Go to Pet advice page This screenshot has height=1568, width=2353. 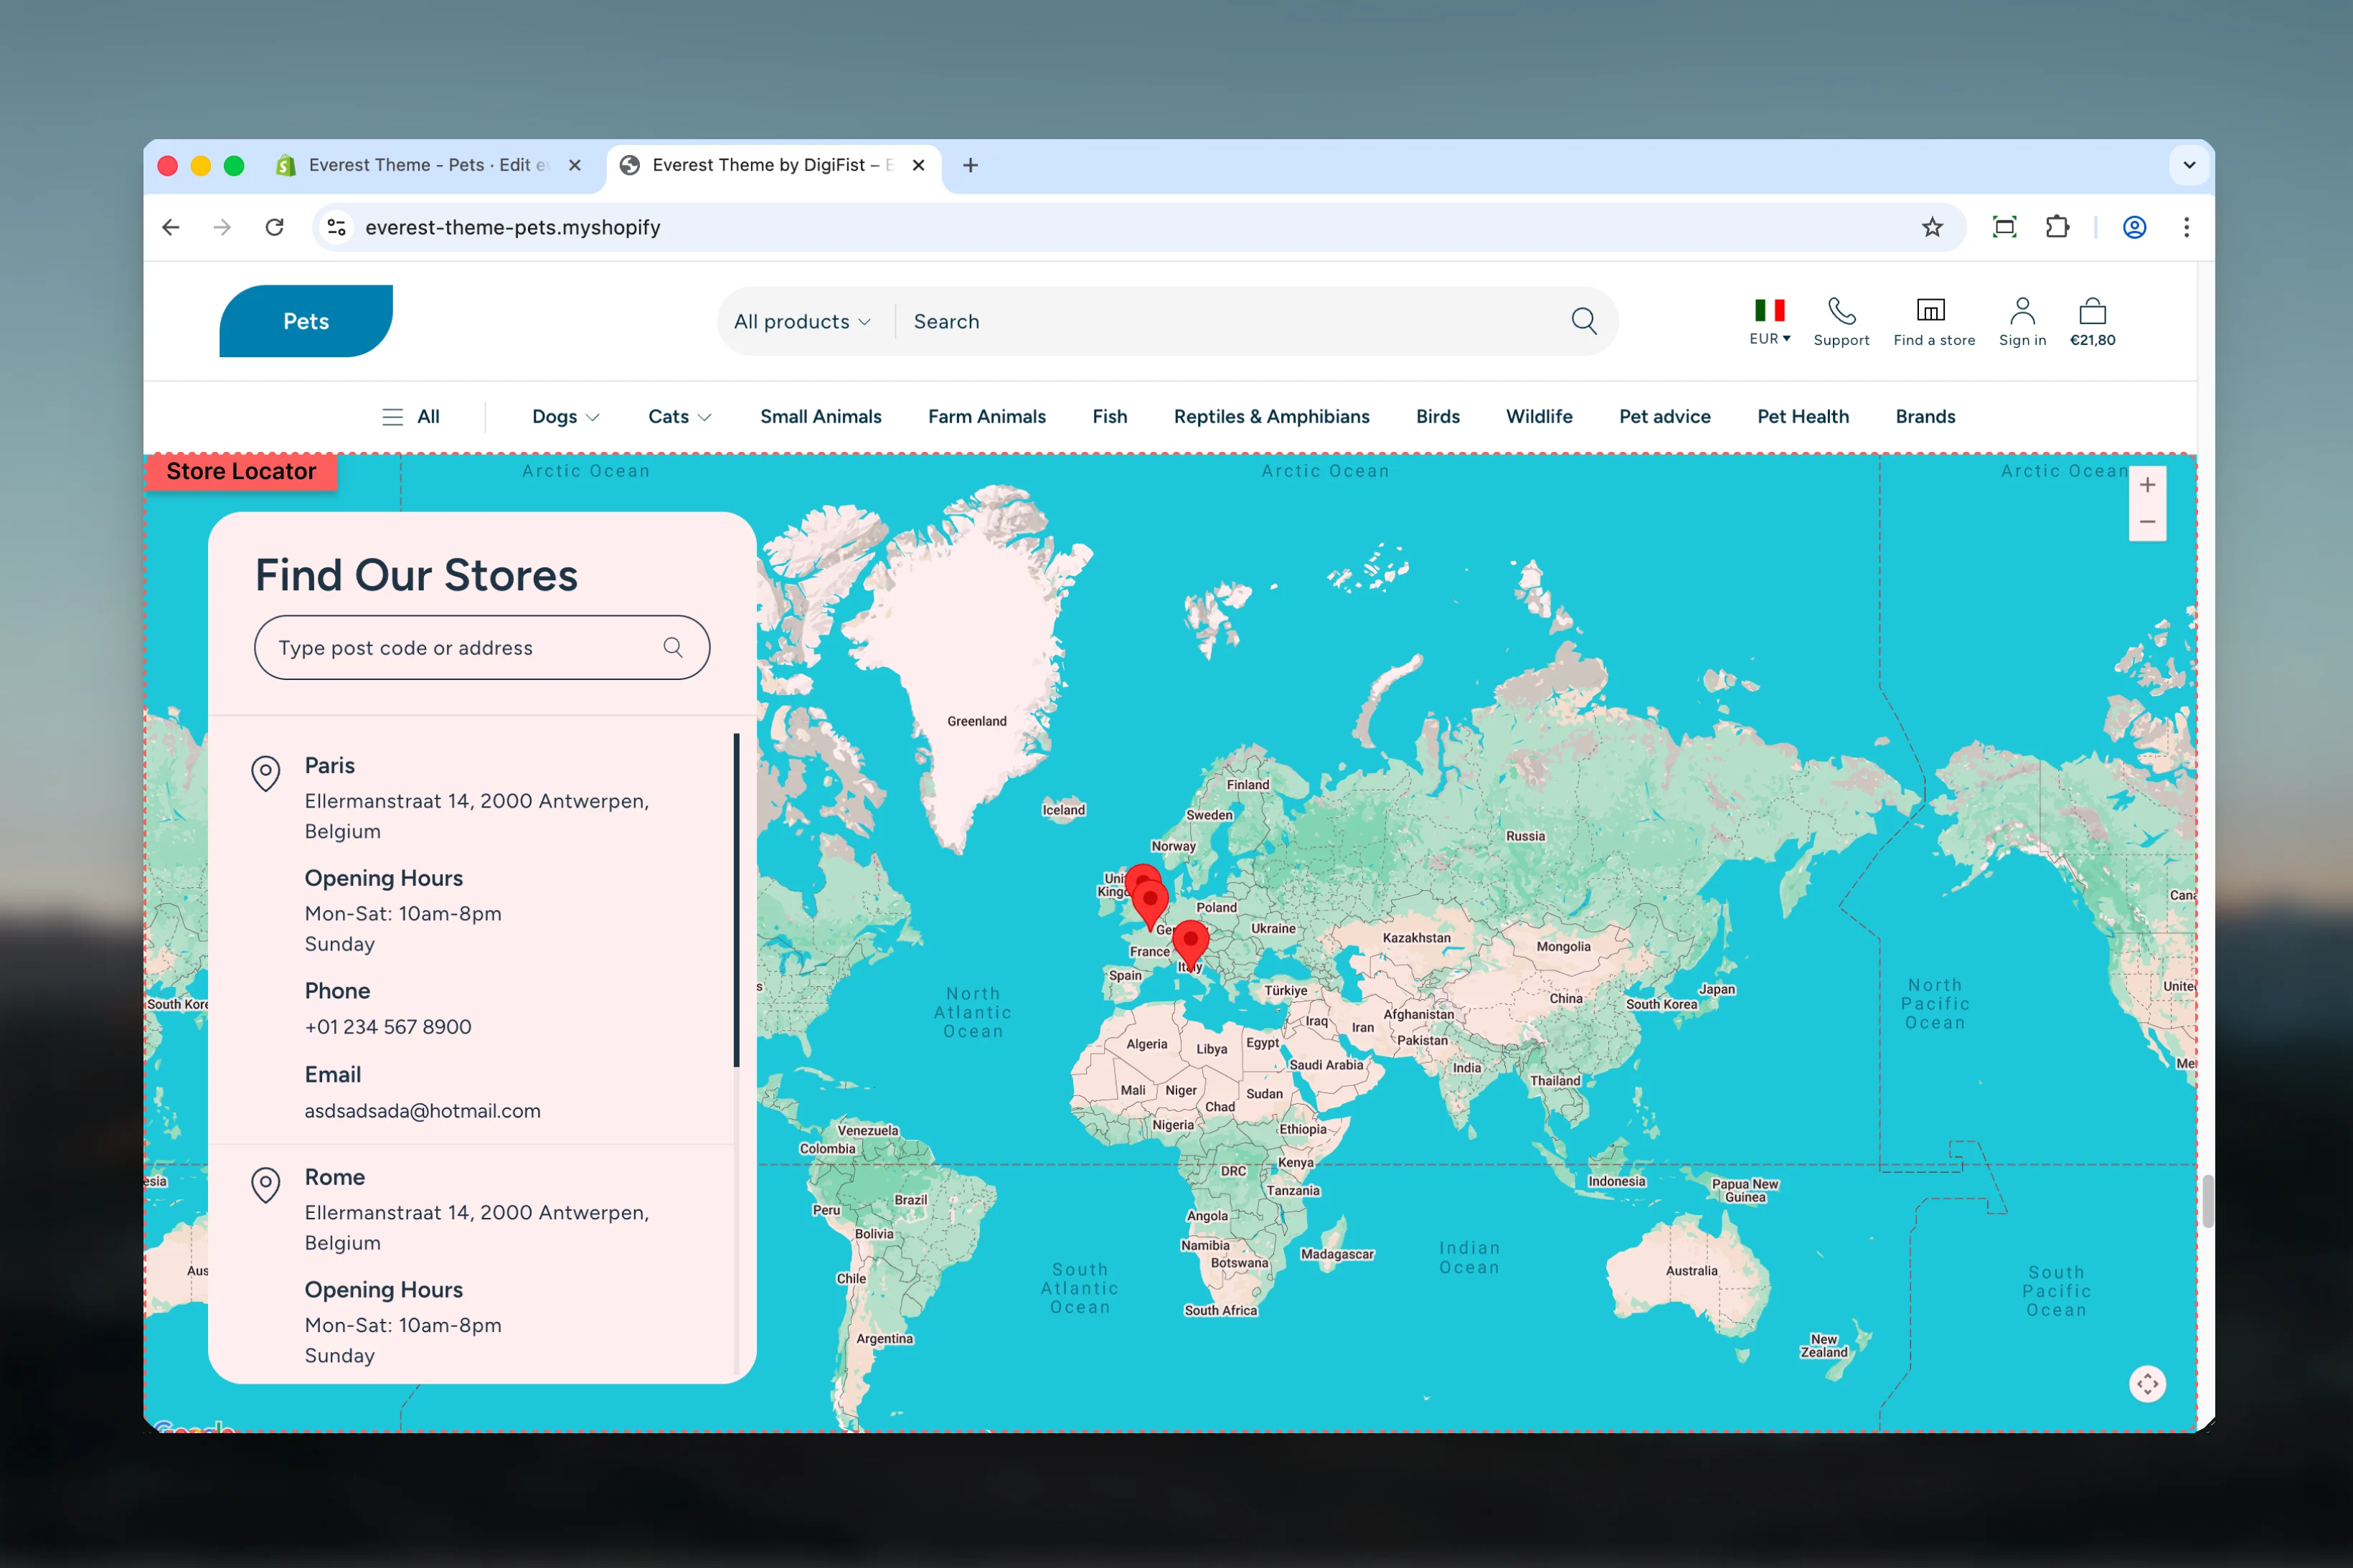pos(1665,417)
